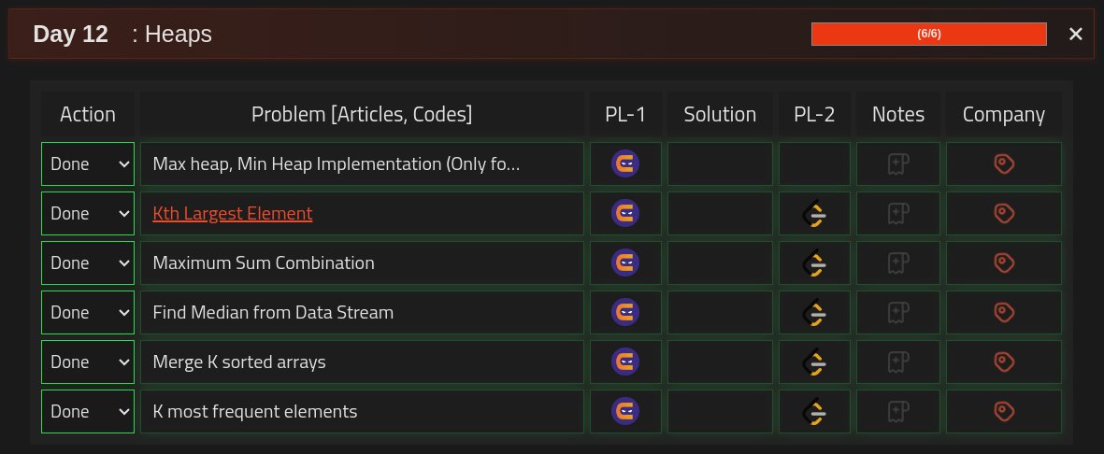This screenshot has height=454, width=1104.
Task: Open LeetCode link for K most frequent elements
Action: [x=814, y=411]
